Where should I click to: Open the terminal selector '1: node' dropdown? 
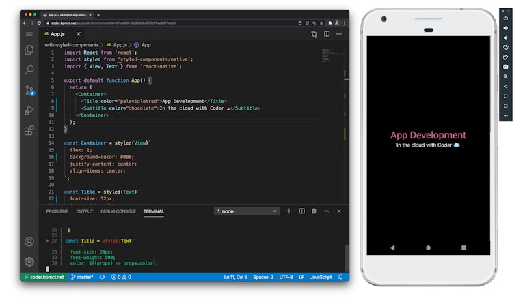tap(247, 211)
